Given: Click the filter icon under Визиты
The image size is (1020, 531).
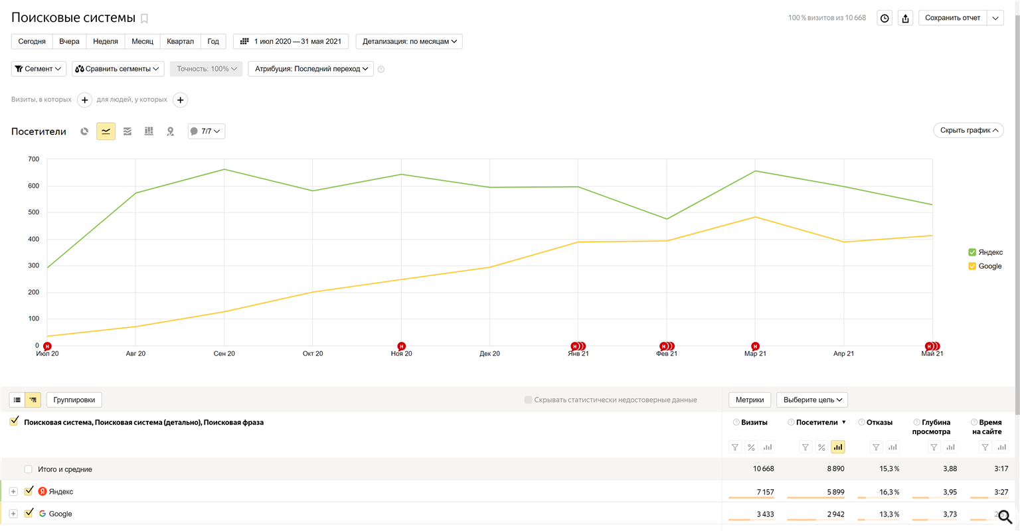Looking at the screenshot, I should tap(735, 447).
